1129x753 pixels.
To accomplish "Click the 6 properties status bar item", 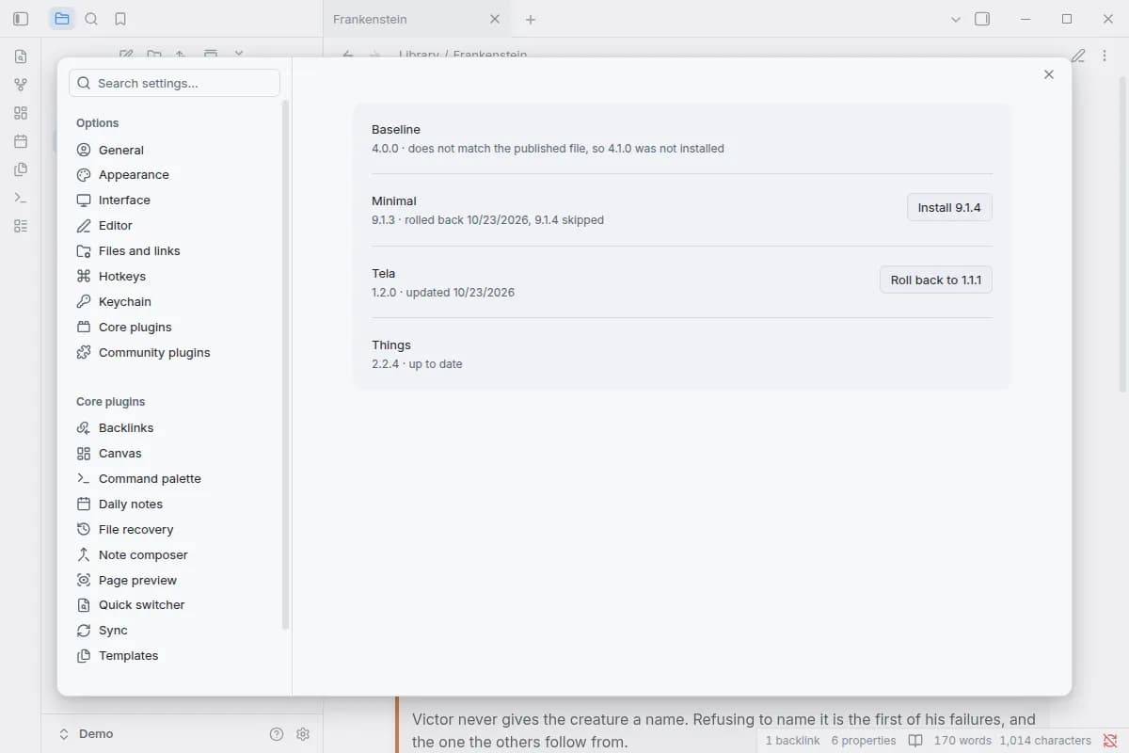I will [x=864, y=741].
